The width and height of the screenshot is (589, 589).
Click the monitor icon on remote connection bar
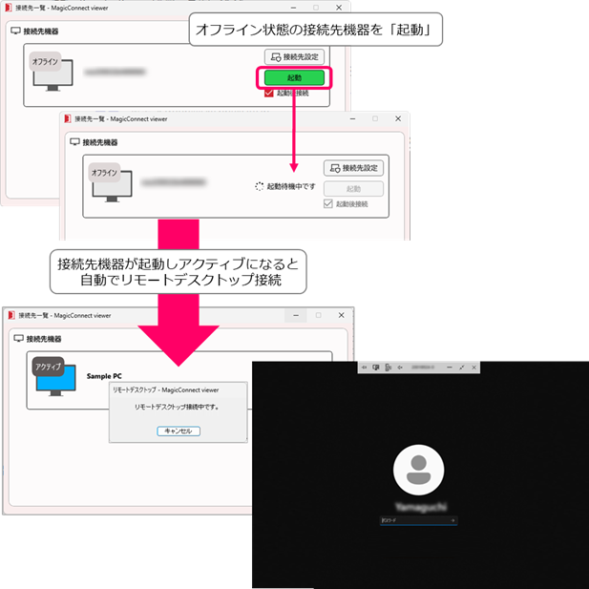(375, 368)
